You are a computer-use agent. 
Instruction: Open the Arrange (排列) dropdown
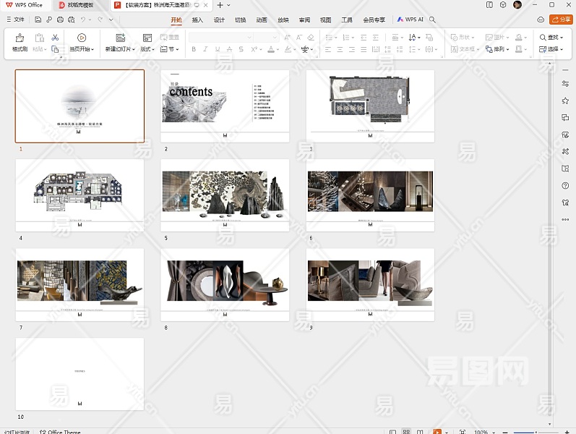[x=497, y=49]
